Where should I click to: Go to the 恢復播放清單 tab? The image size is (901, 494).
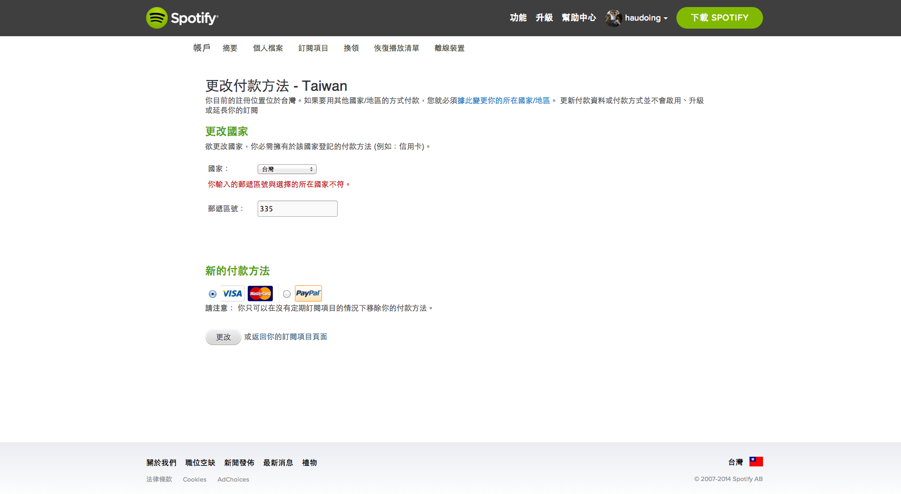[397, 48]
